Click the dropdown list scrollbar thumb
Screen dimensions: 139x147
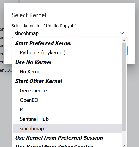click(124, 87)
